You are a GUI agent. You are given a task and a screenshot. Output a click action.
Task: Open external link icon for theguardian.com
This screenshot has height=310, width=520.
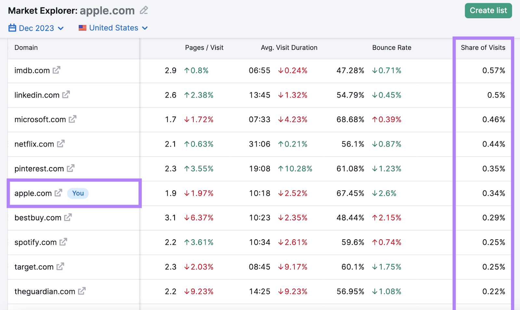tap(82, 291)
